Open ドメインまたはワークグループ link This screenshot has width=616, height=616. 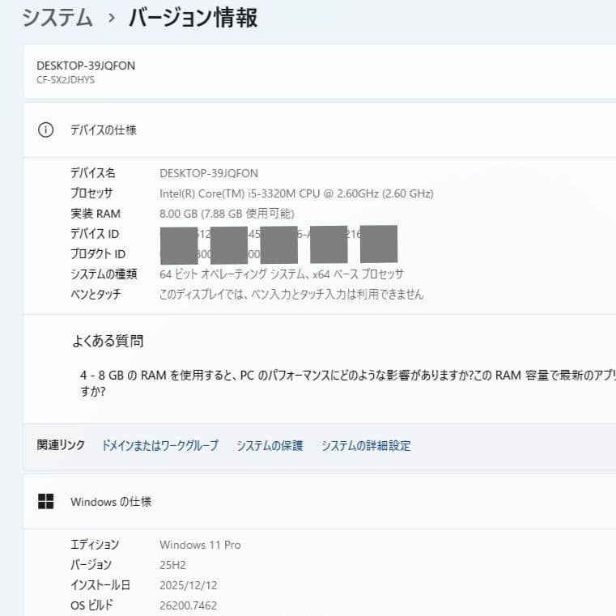pos(160,445)
